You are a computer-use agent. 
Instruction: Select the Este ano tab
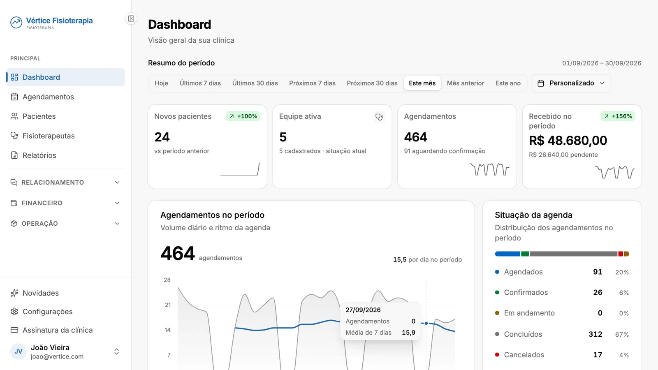pyautogui.click(x=508, y=83)
